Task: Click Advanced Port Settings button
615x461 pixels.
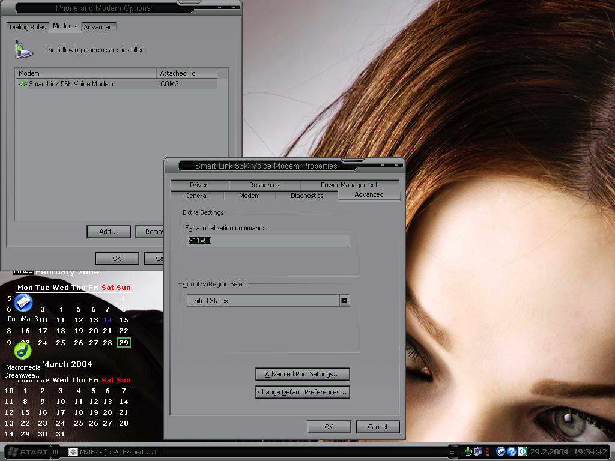Action: click(x=302, y=374)
